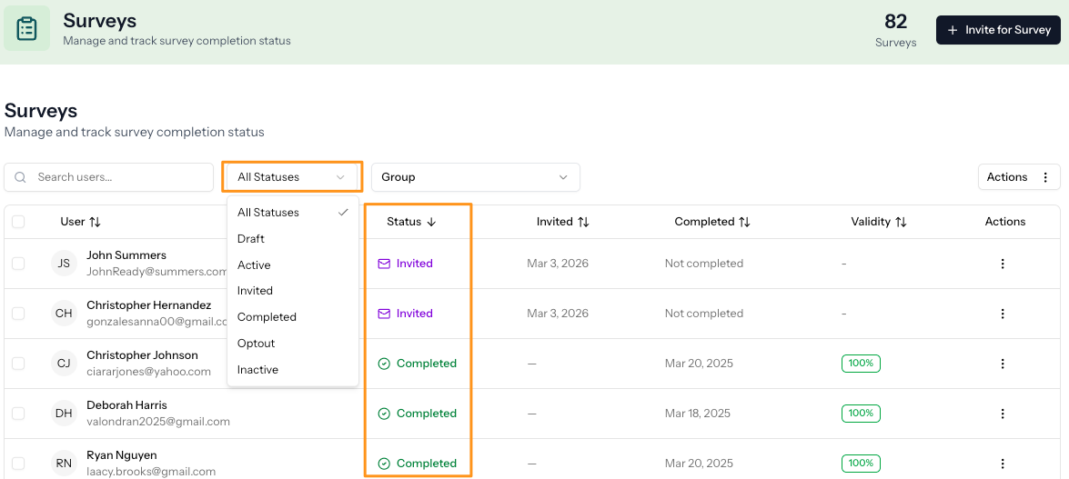Click the three-dot icon in Actions button
The width and height of the screenshot is (1069, 479).
1045,177
